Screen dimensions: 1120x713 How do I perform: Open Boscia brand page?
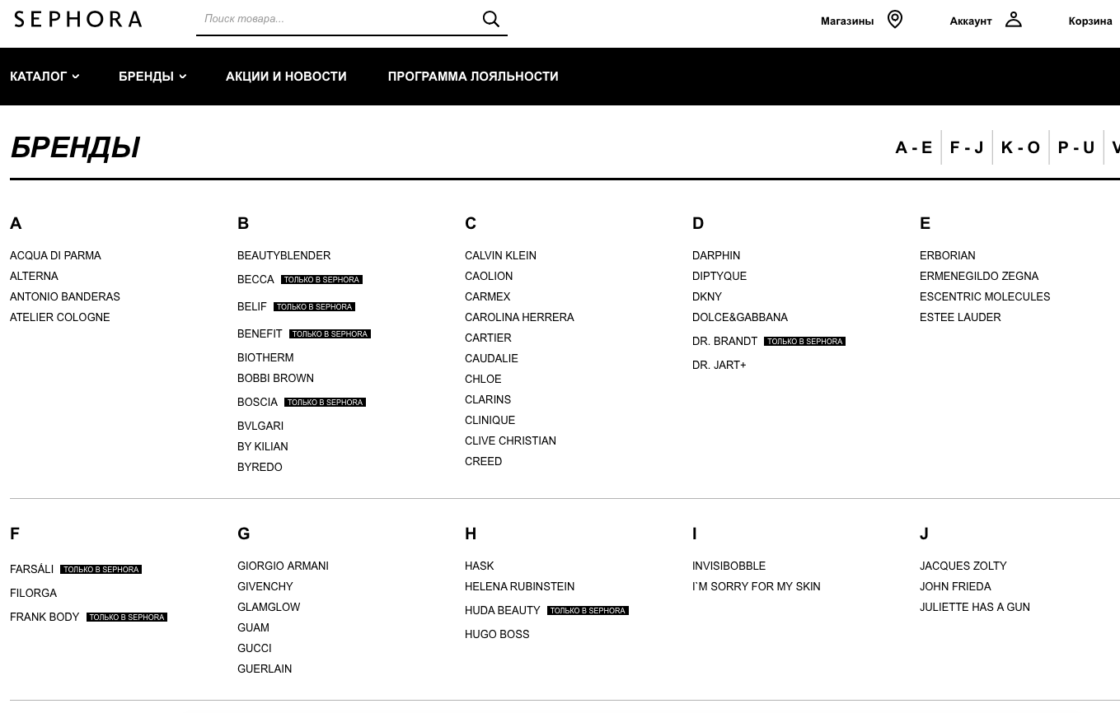(x=257, y=403)
